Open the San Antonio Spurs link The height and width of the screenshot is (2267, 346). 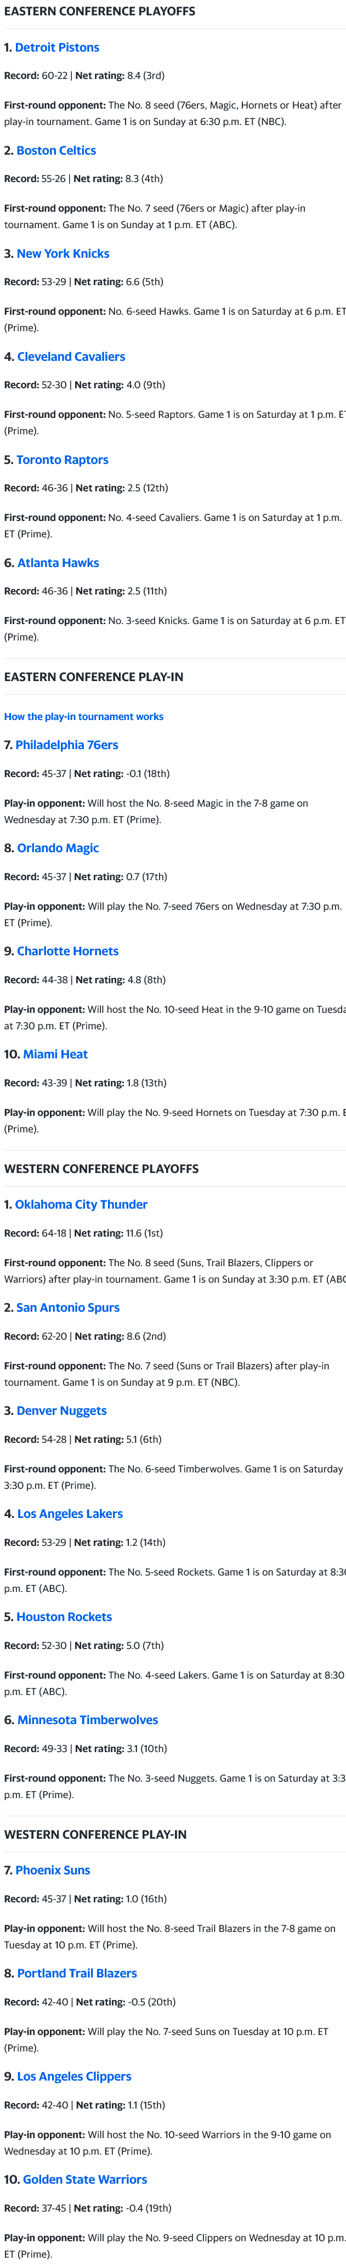(x=67, y=1307)
